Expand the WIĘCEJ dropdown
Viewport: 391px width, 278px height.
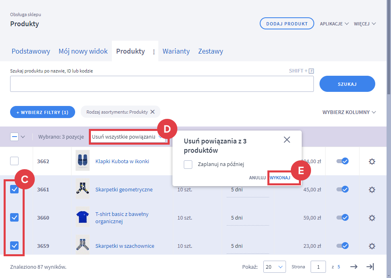365,24
